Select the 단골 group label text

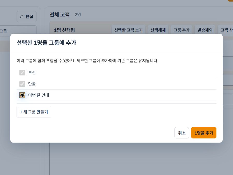32,84
